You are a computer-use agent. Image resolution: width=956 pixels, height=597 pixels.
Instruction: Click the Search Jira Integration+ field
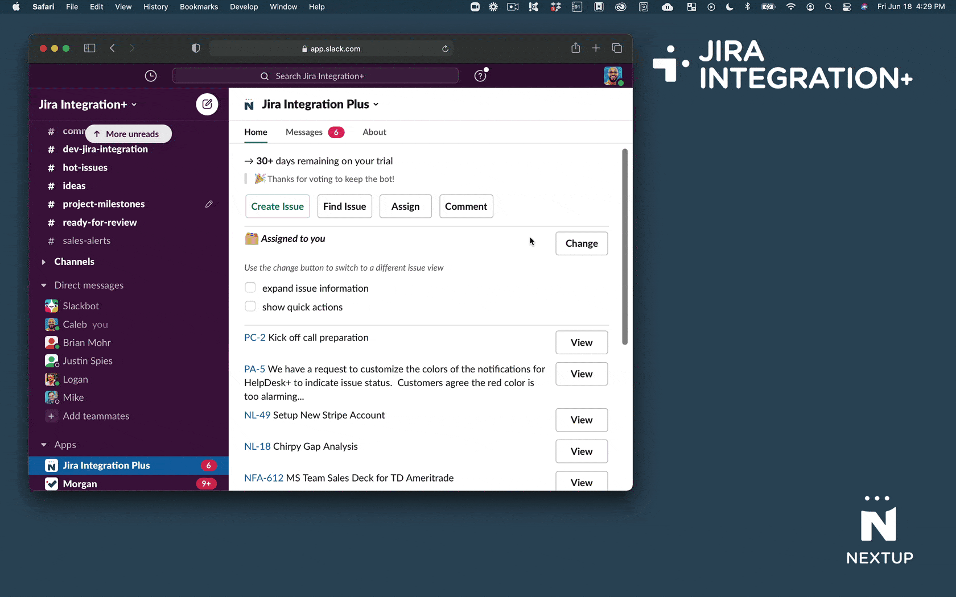pos(315,76)
